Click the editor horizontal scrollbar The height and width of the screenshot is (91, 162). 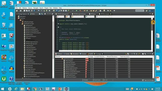[105, 51]
